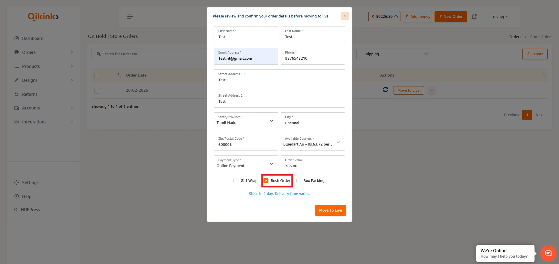The image size is (559, 264).
Task: Click the Products list icon in sidebar
Action: click(x=17, y=66)
